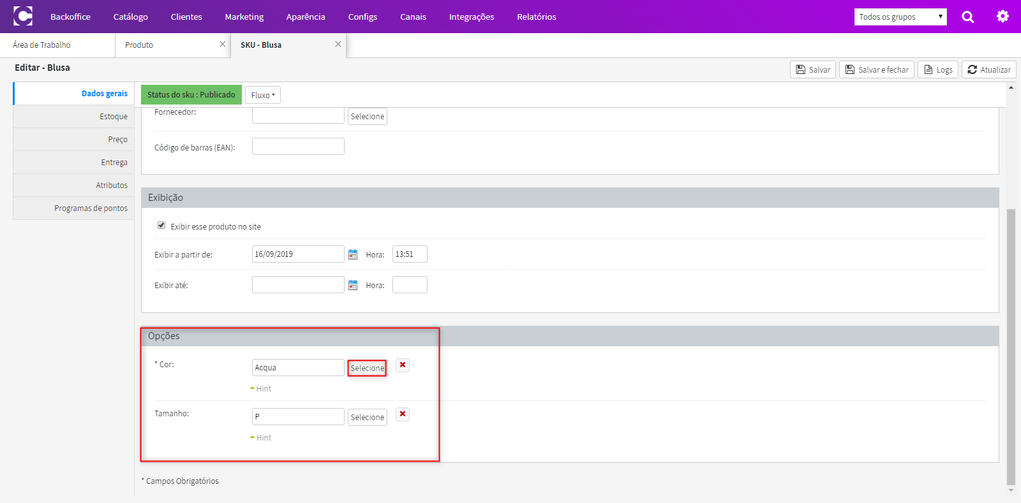The image size is (1021, 503).
Task: Click the scrollbar up arrow
Action: tap(1011, 87)
